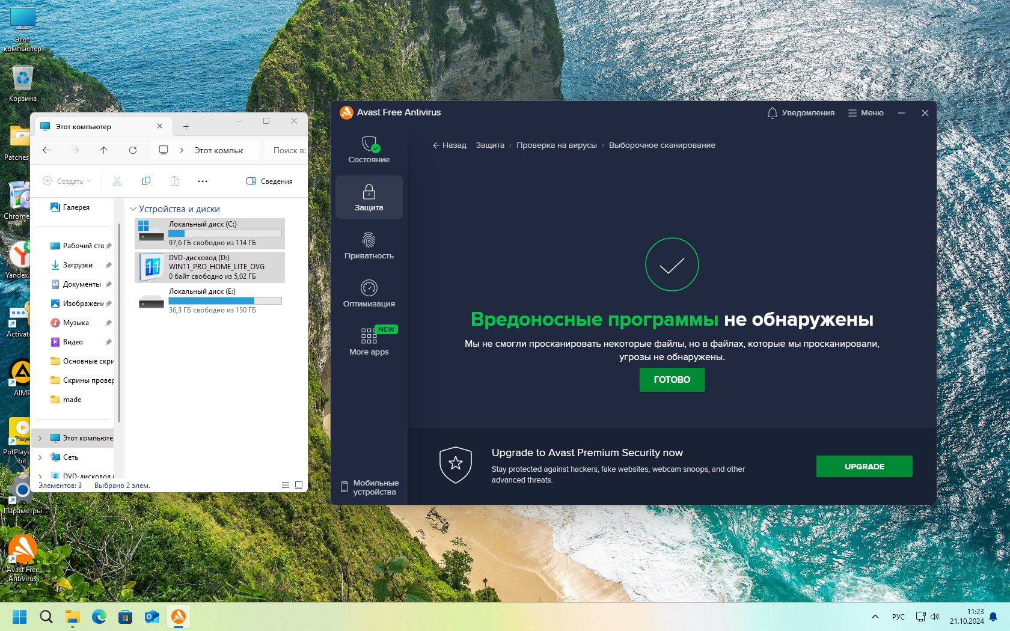Go back using the Назад link
1010x631 pixels.
[x=450, y=145]
